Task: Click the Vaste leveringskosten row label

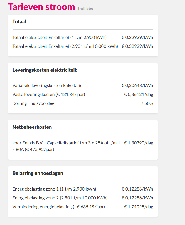Action: (x=49, y=95)
